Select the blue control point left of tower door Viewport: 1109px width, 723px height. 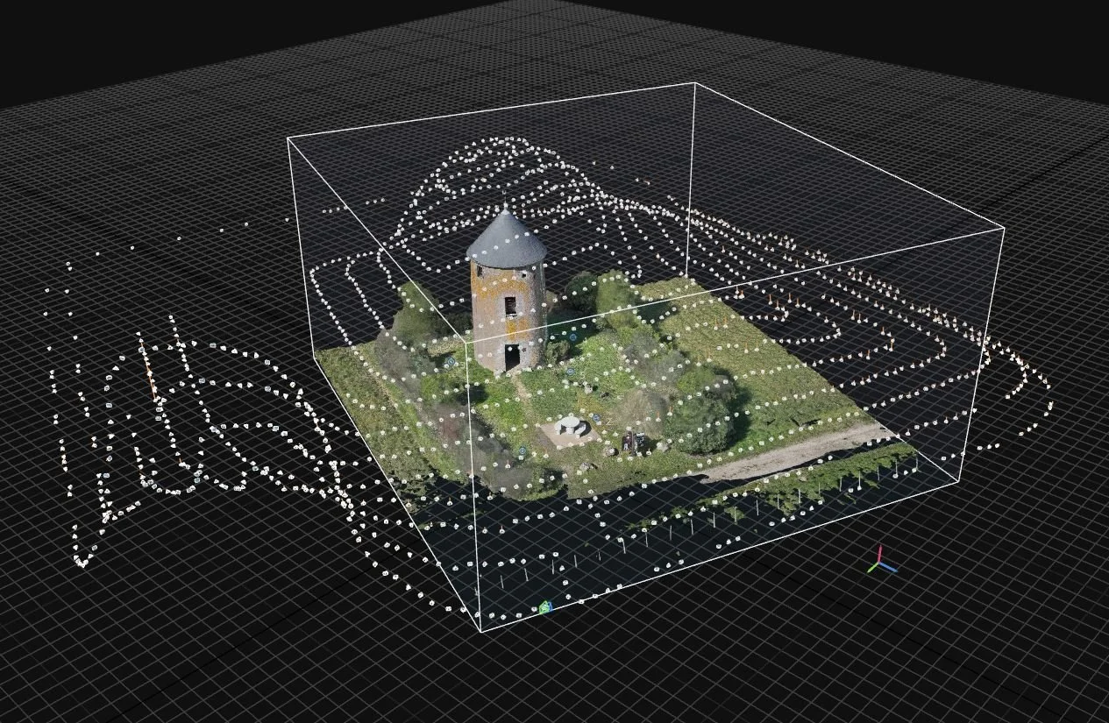(x=451, y=361)
